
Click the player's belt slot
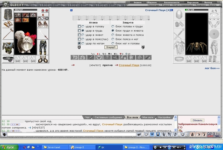(x=8, y=59)
